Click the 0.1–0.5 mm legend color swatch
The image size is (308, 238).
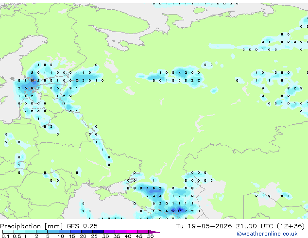8,232
